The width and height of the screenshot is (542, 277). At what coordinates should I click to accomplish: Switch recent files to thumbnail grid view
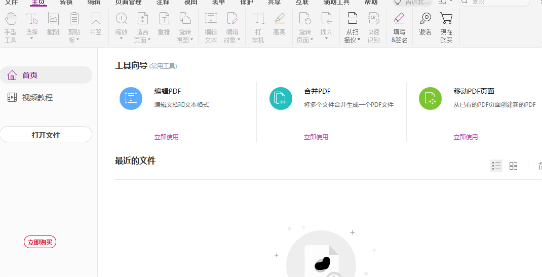point(513,166)
